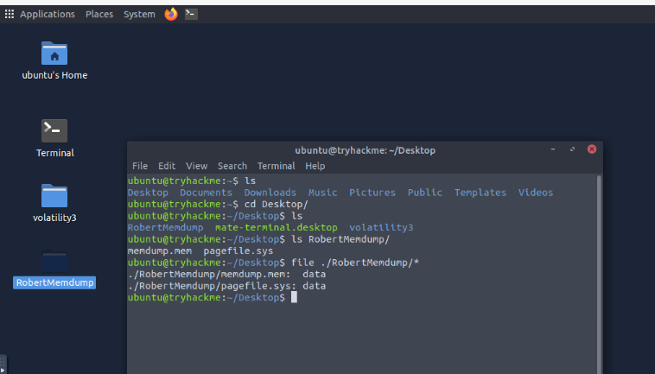The width and height of the screenshot is (655, 374).
Task: Click the 'cd Desktop/' command text
Action: (277, 204)
